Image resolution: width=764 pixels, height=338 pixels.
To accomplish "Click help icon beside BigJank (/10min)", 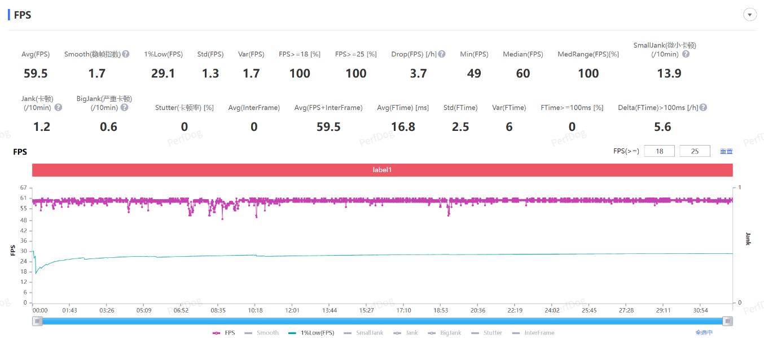I will tap(124, 107).
